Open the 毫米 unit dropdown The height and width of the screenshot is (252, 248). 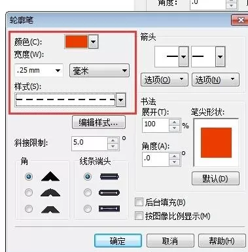tap(99, 71)
